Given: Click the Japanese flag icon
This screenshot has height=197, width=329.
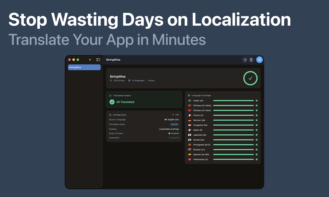Looking at the screenshot, I should [190, 135].
